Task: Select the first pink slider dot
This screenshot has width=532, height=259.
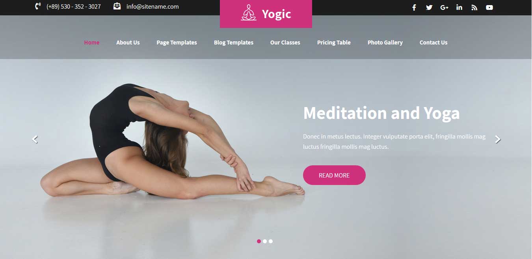Action: pos(259,241)
